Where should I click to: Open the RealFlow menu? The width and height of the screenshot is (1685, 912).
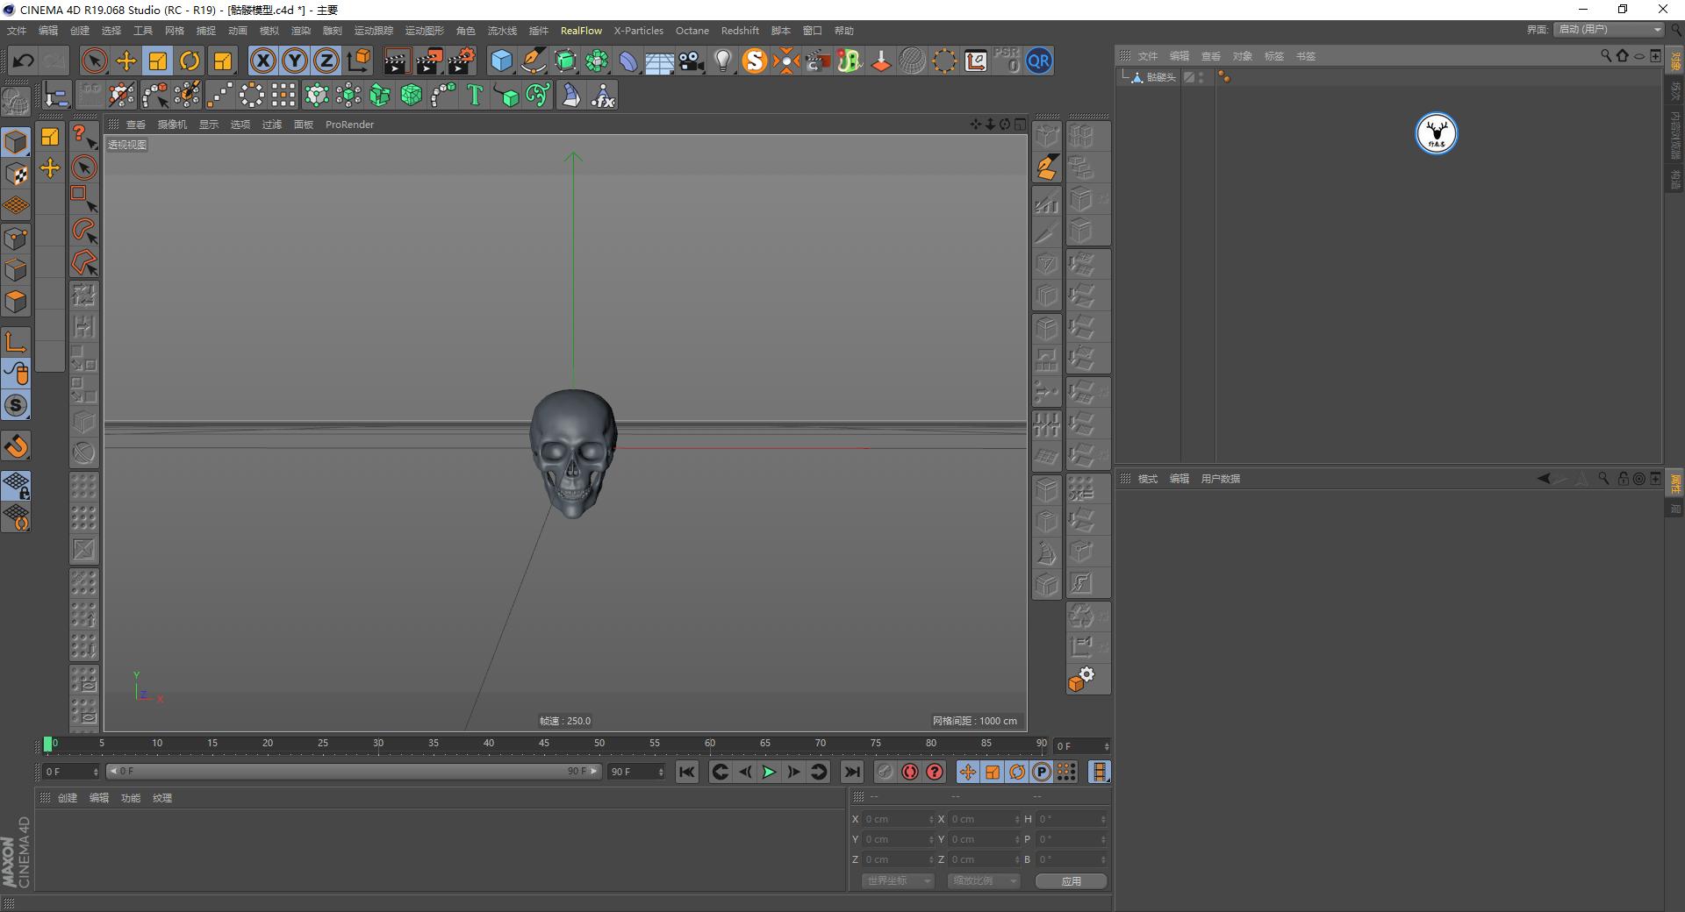(x=581, y=30)
